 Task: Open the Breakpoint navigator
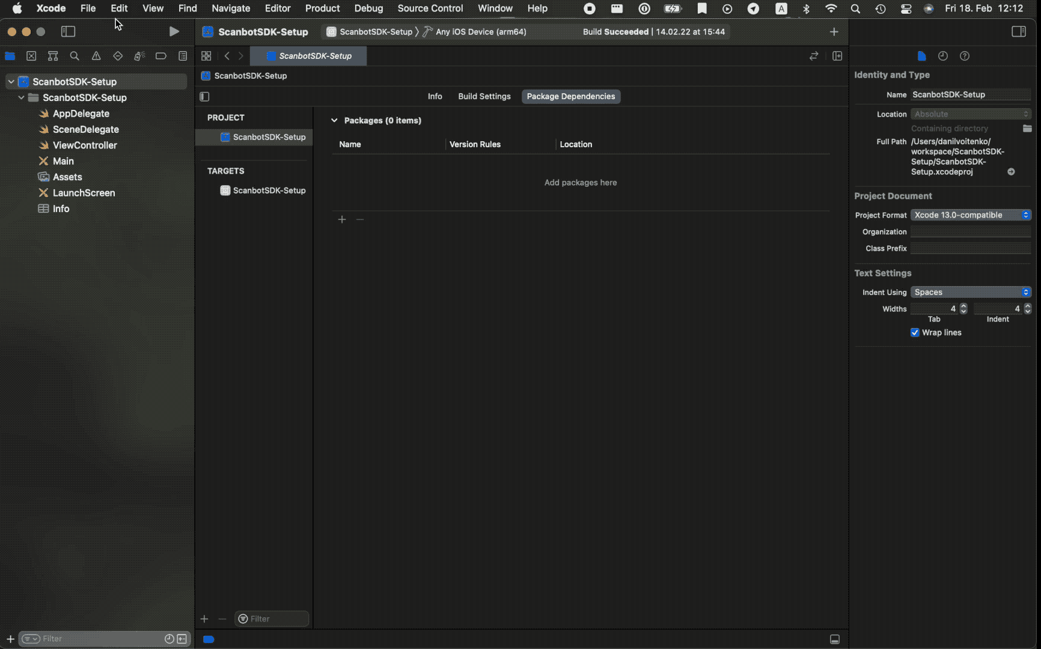(x=161, y=56)
